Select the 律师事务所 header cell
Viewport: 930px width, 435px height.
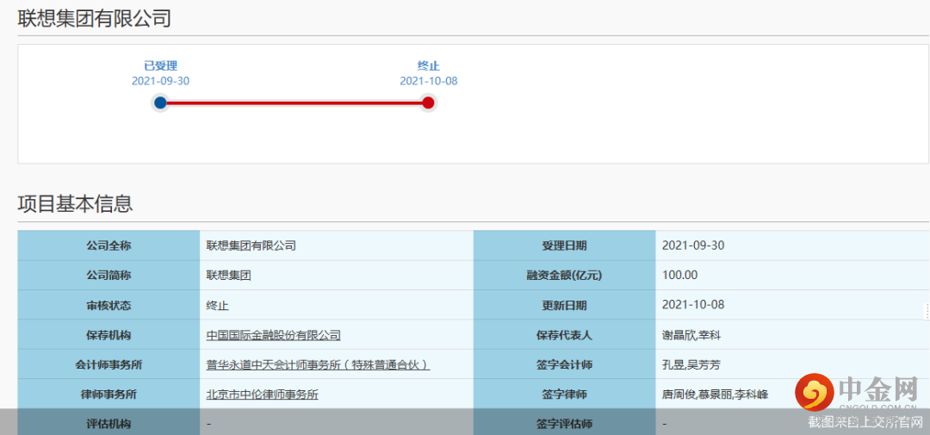point(108,395)
